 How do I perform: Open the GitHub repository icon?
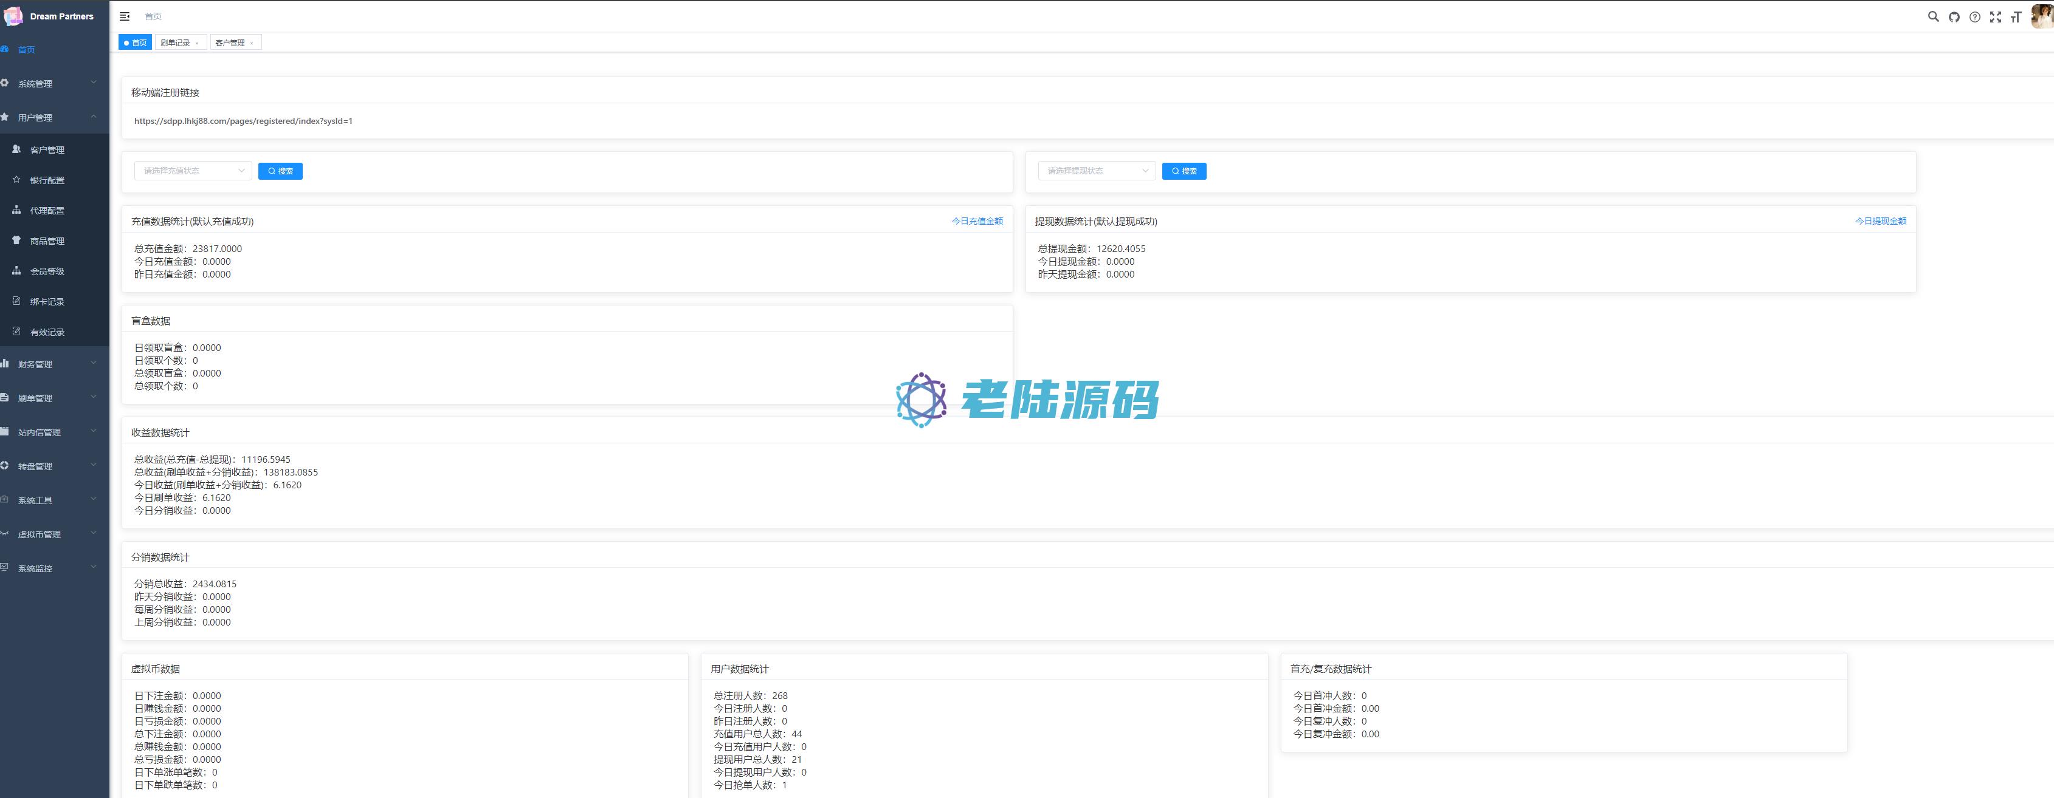click(1954, 17)
